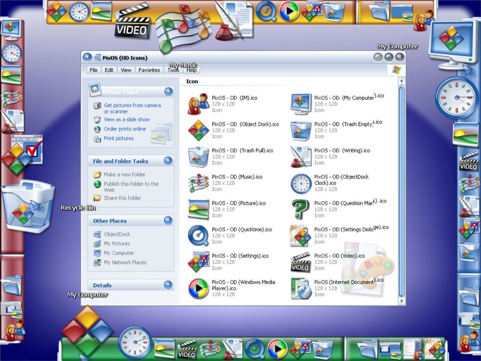The width and height of the screenshot is (481, 361).
Task: Select the ObjectDock Clock.ico icon
Action: (301, 184)
